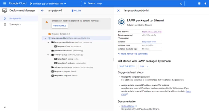Open the site address http://34.132.233.9/ link
209x111 pixels.
click(152, 32)
